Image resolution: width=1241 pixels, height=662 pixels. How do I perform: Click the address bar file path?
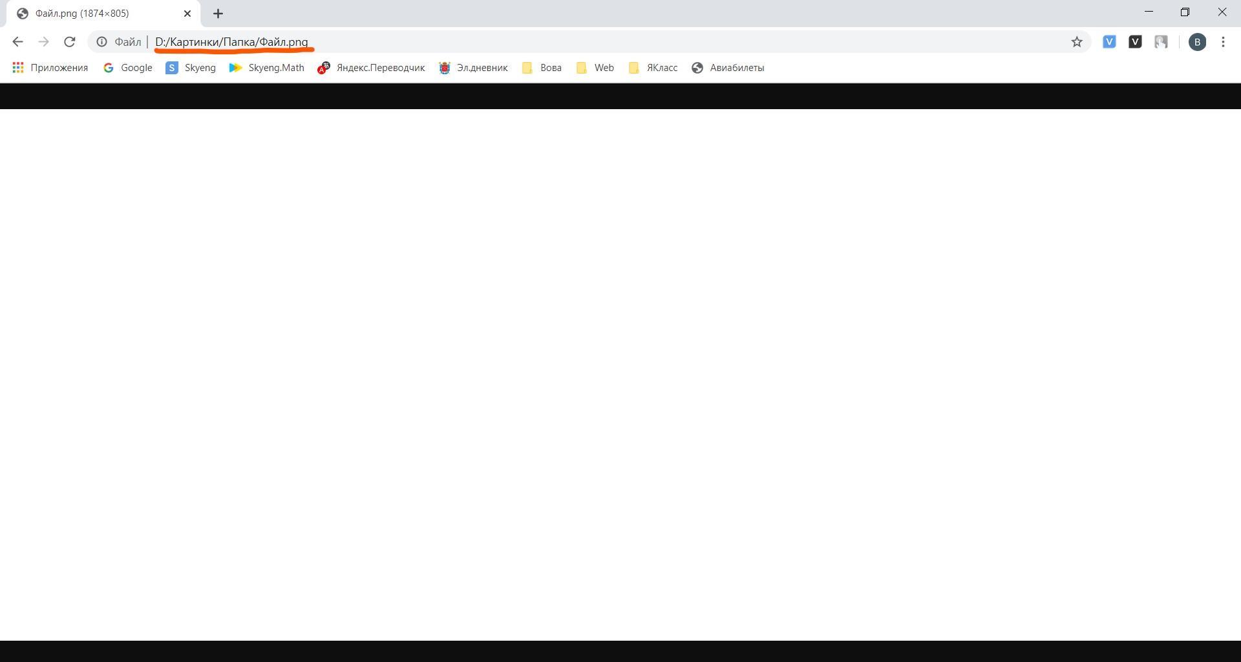(231, 42)
